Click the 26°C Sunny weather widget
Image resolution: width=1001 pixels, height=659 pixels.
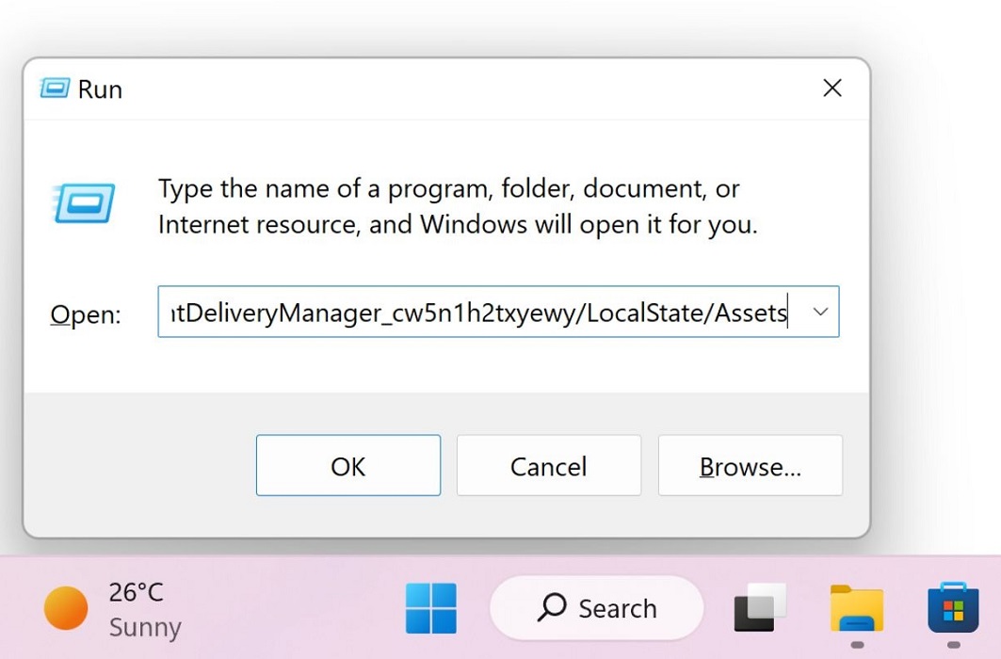111,608
